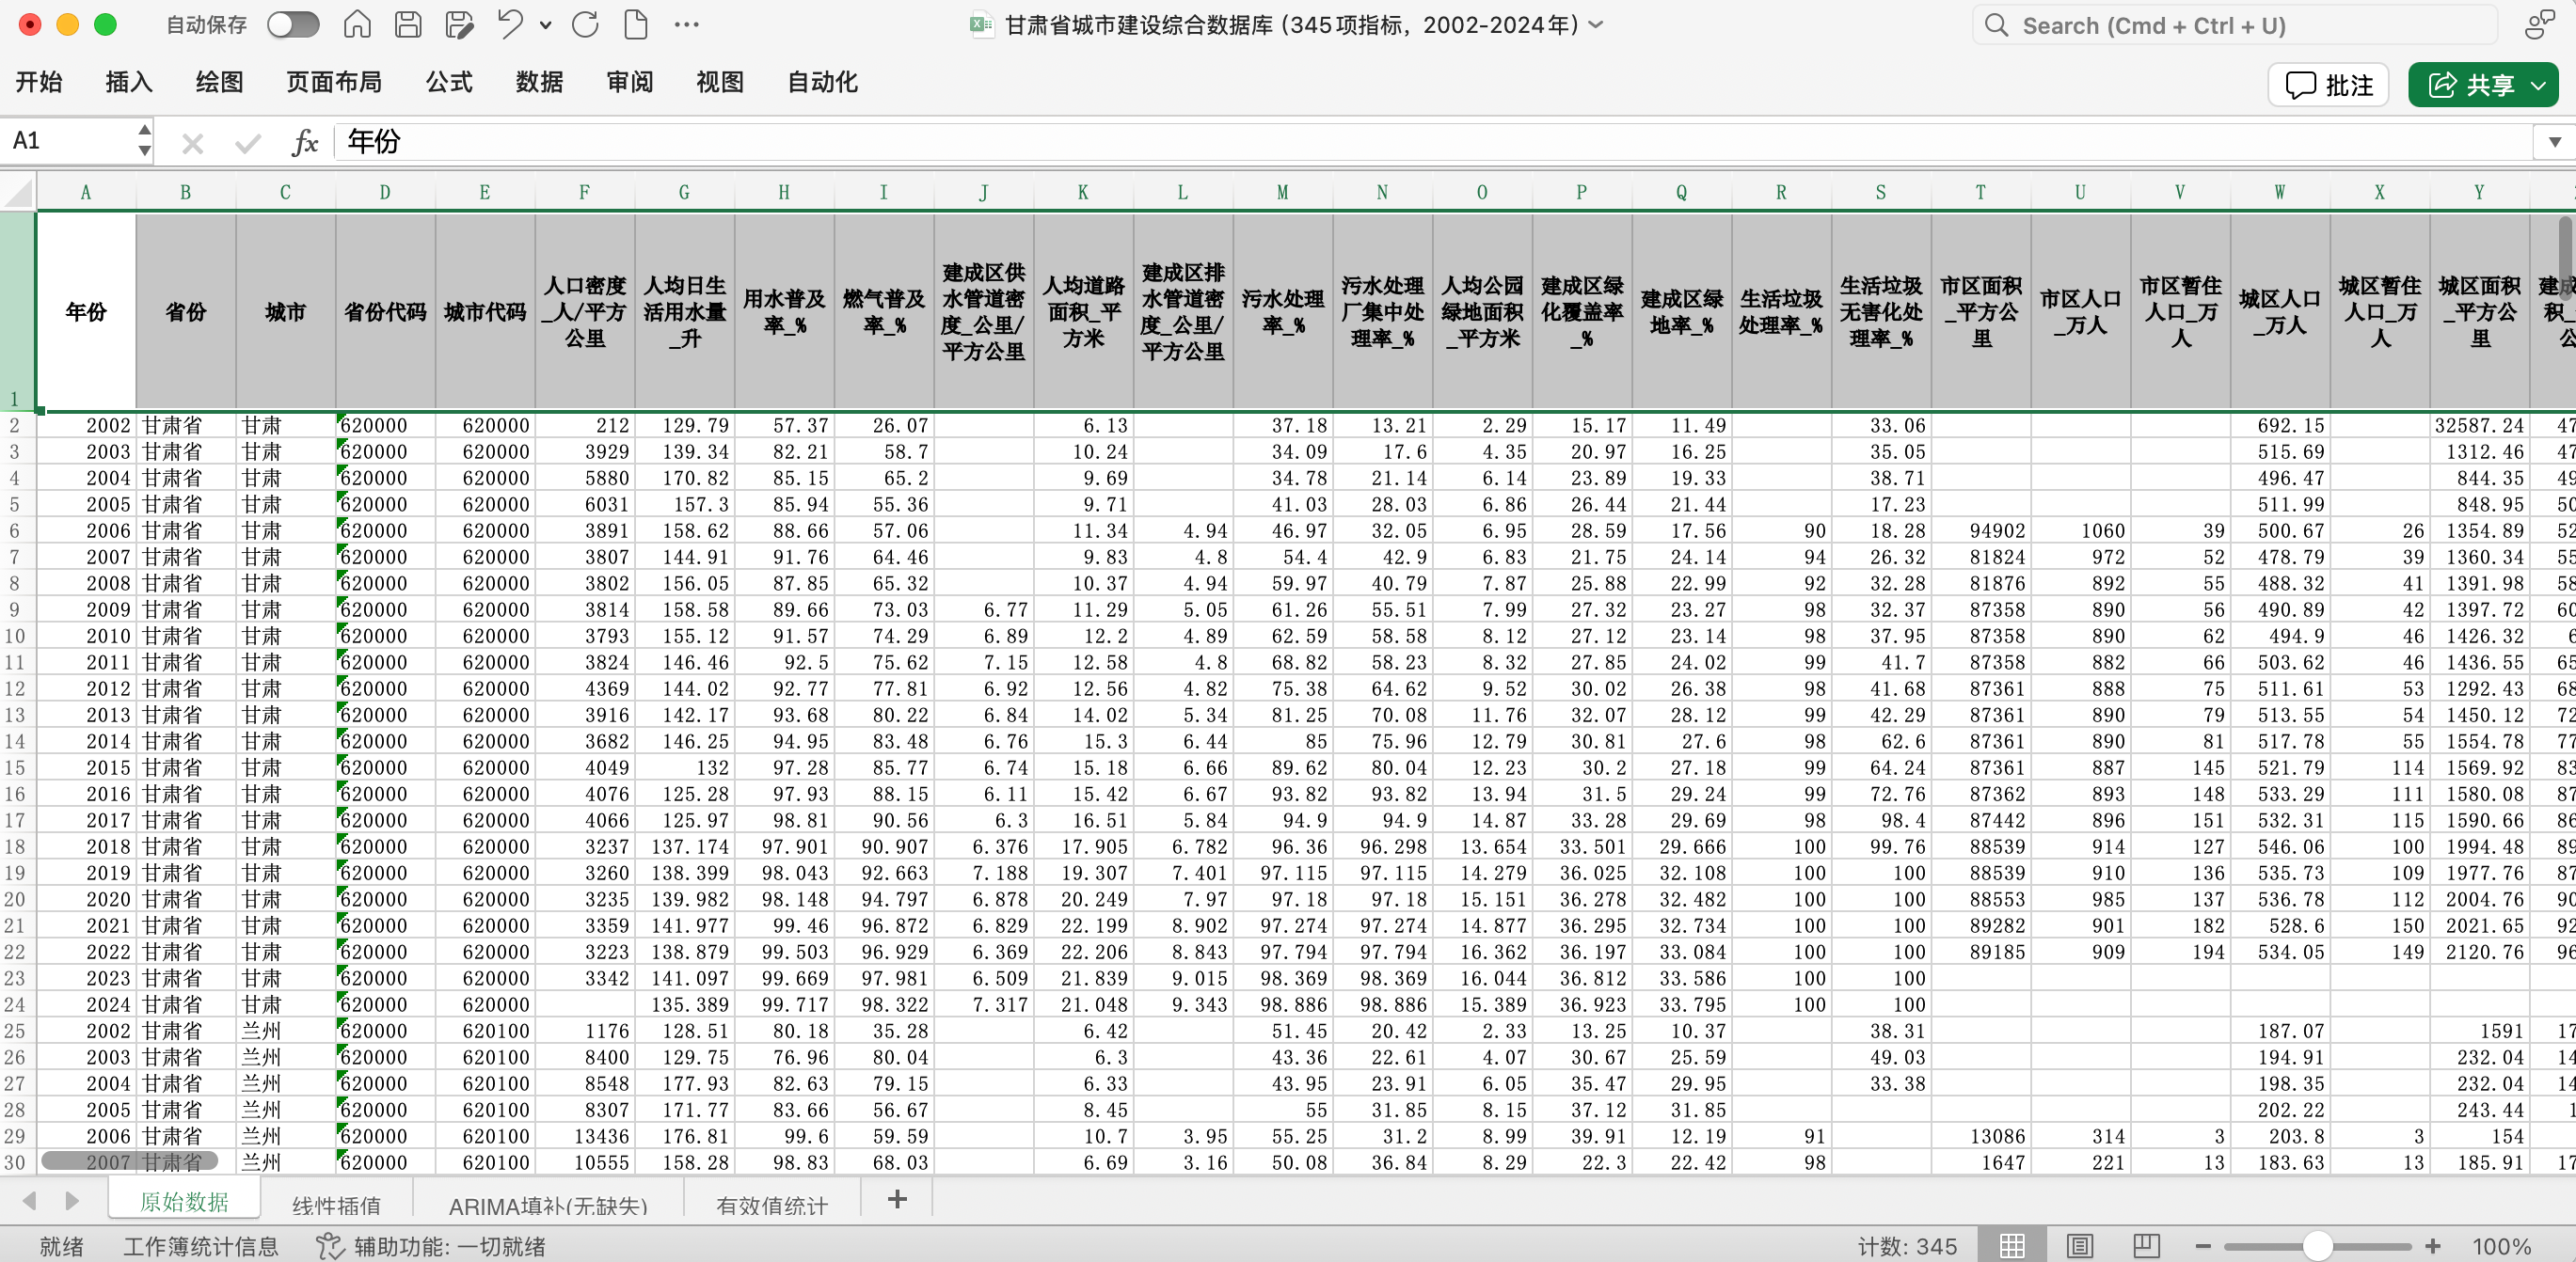Image resolution: width=2576 pixels, height=1262 pixels.
Task: Open the file title dropdown chevron
Action: coord(1597,25)
